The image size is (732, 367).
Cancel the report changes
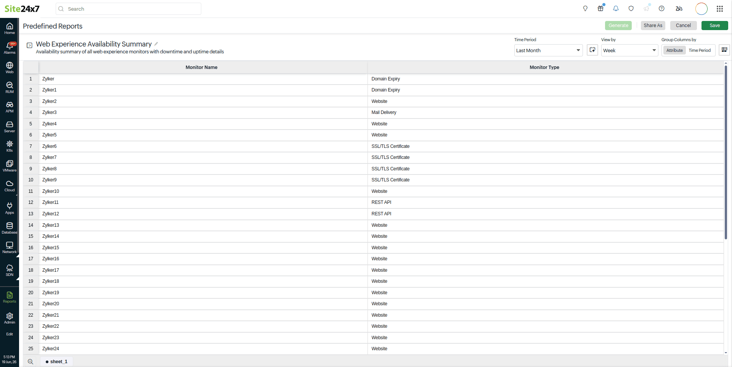point(683,26)
